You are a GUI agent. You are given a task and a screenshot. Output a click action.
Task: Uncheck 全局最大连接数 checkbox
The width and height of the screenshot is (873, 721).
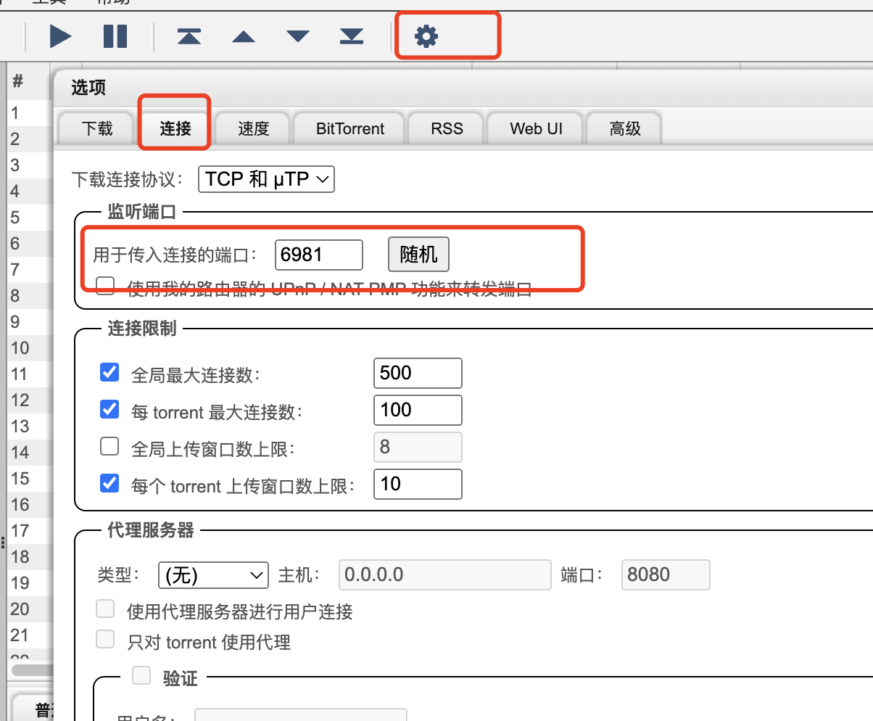point(109,373)
